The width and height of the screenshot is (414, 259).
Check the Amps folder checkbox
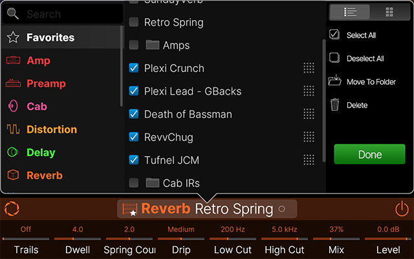pyautogui.click(x=134, y=45)
